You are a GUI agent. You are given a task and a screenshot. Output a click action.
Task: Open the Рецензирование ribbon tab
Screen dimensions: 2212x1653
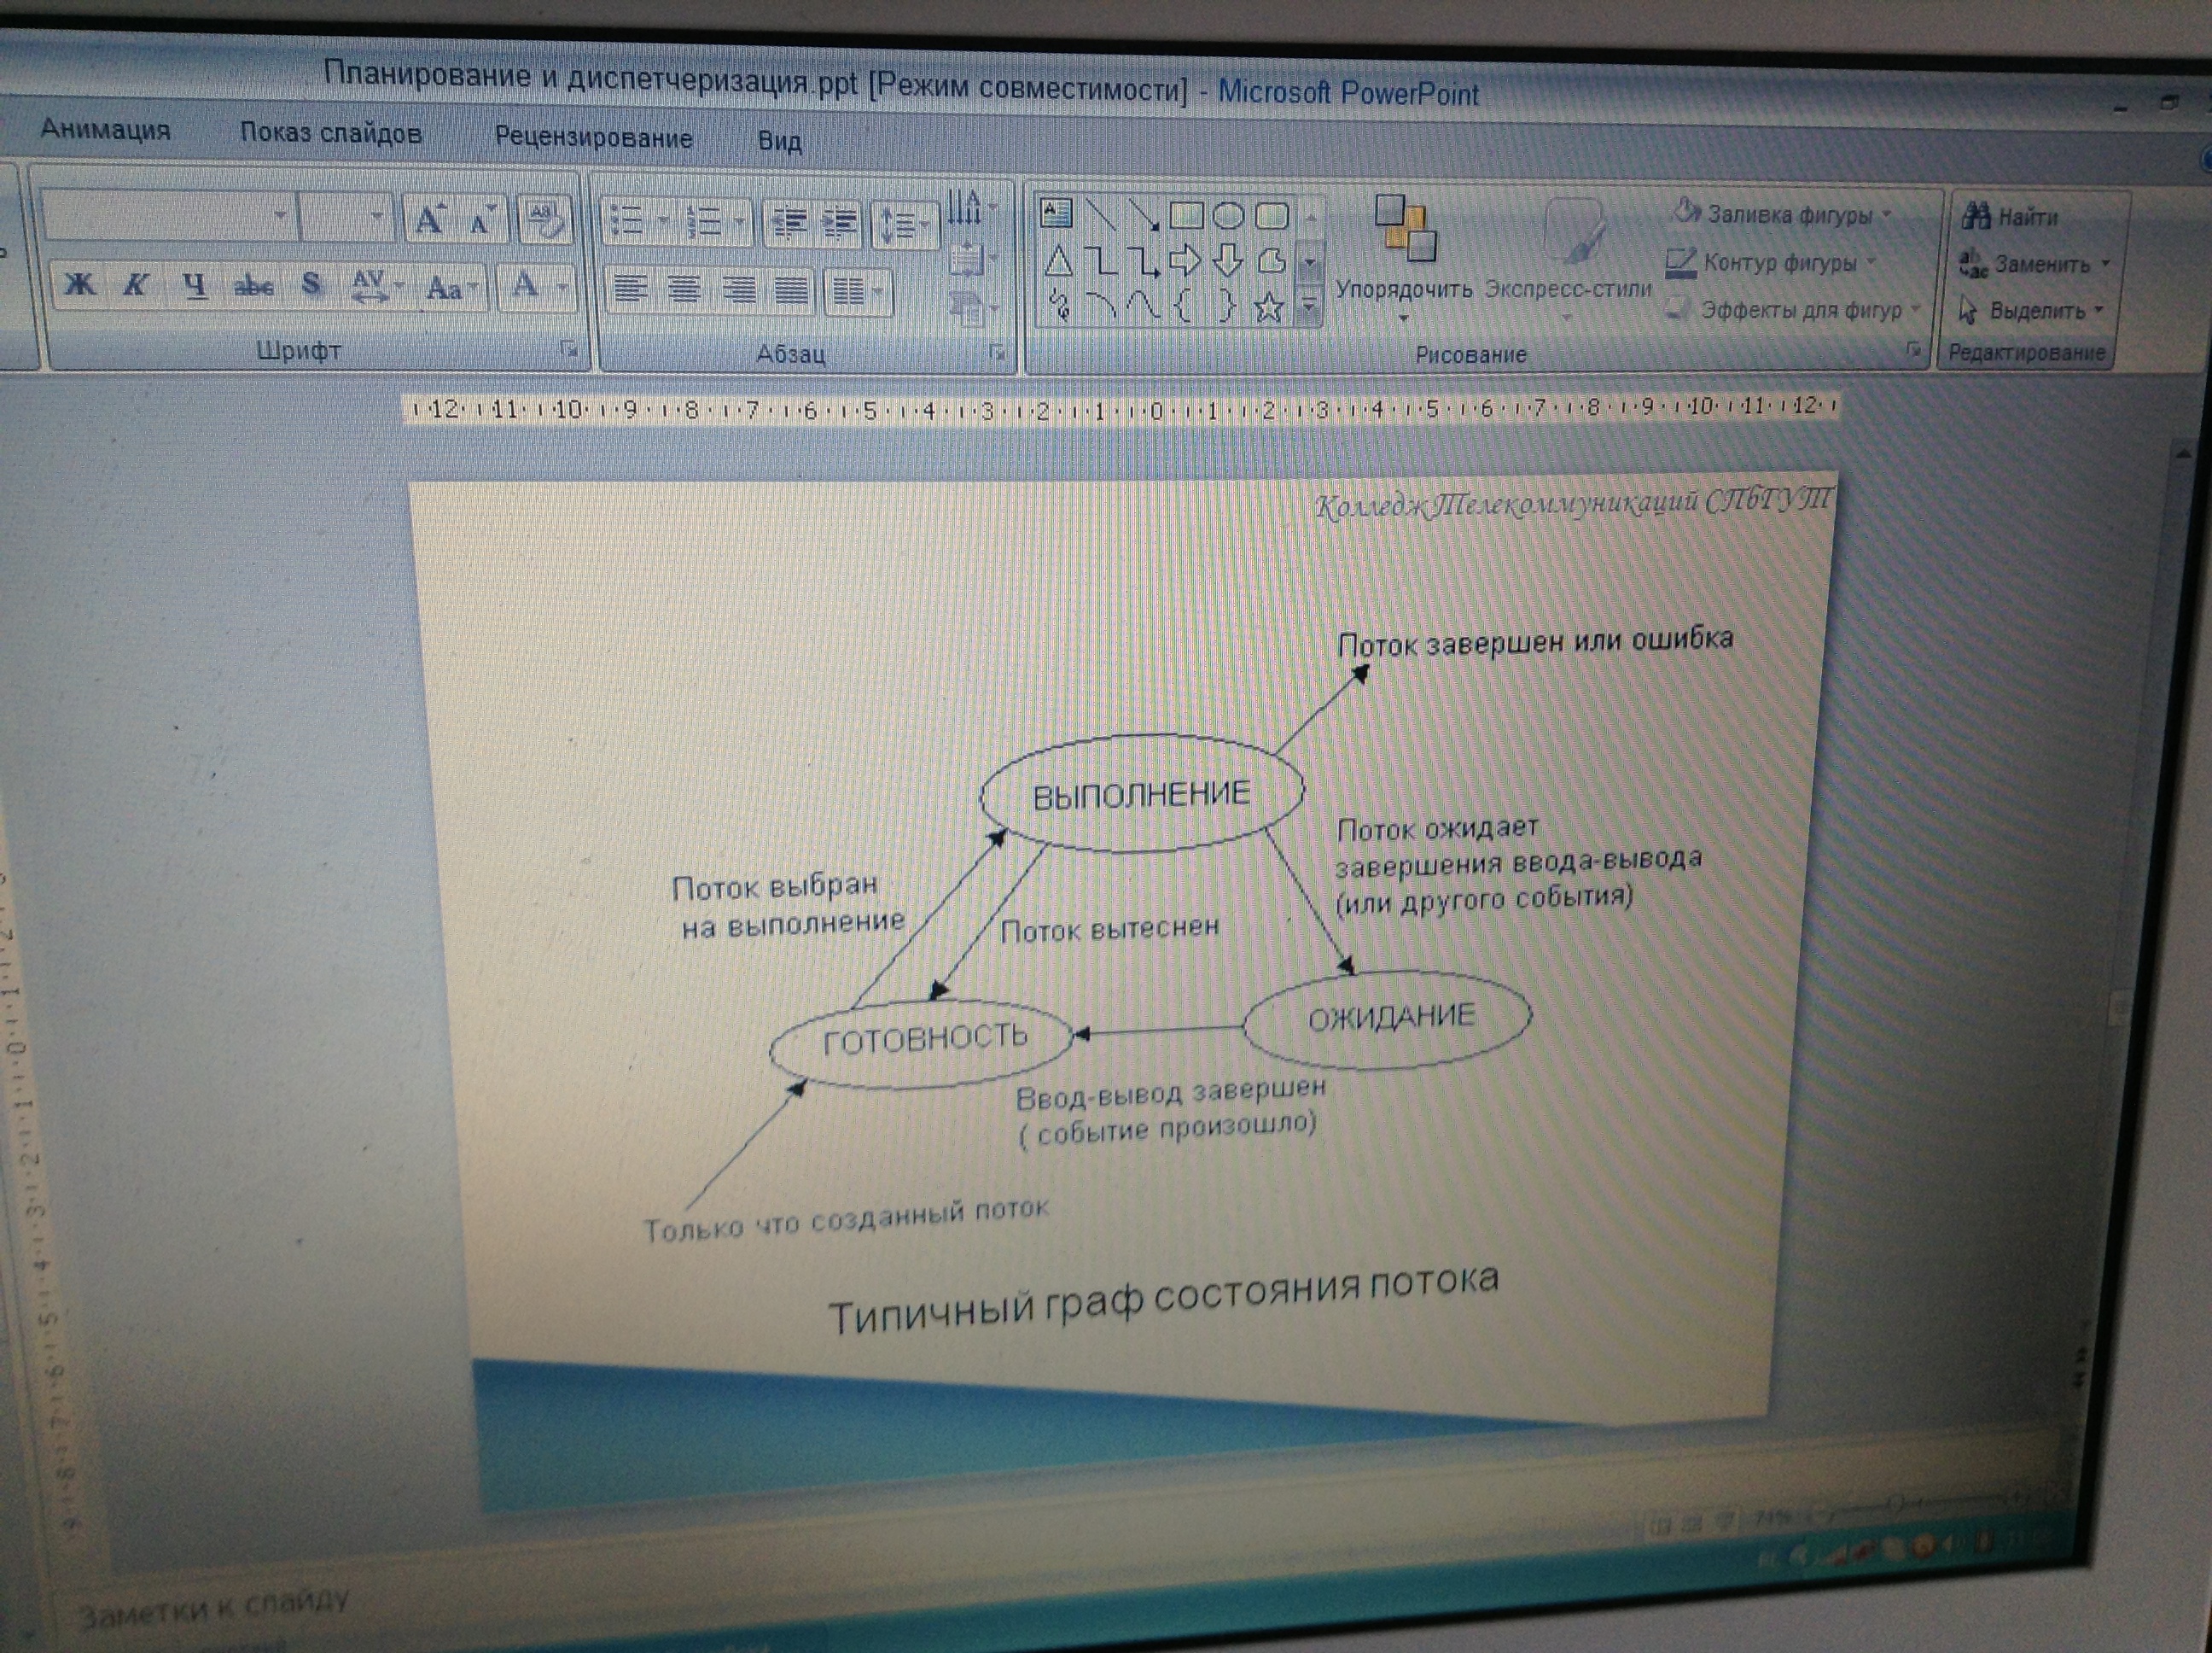point(593,137)
